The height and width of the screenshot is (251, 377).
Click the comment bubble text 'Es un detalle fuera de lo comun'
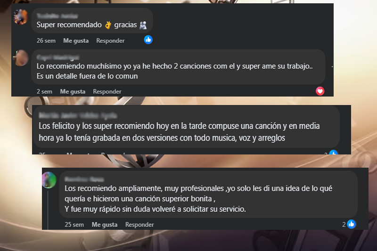point(87,76)
